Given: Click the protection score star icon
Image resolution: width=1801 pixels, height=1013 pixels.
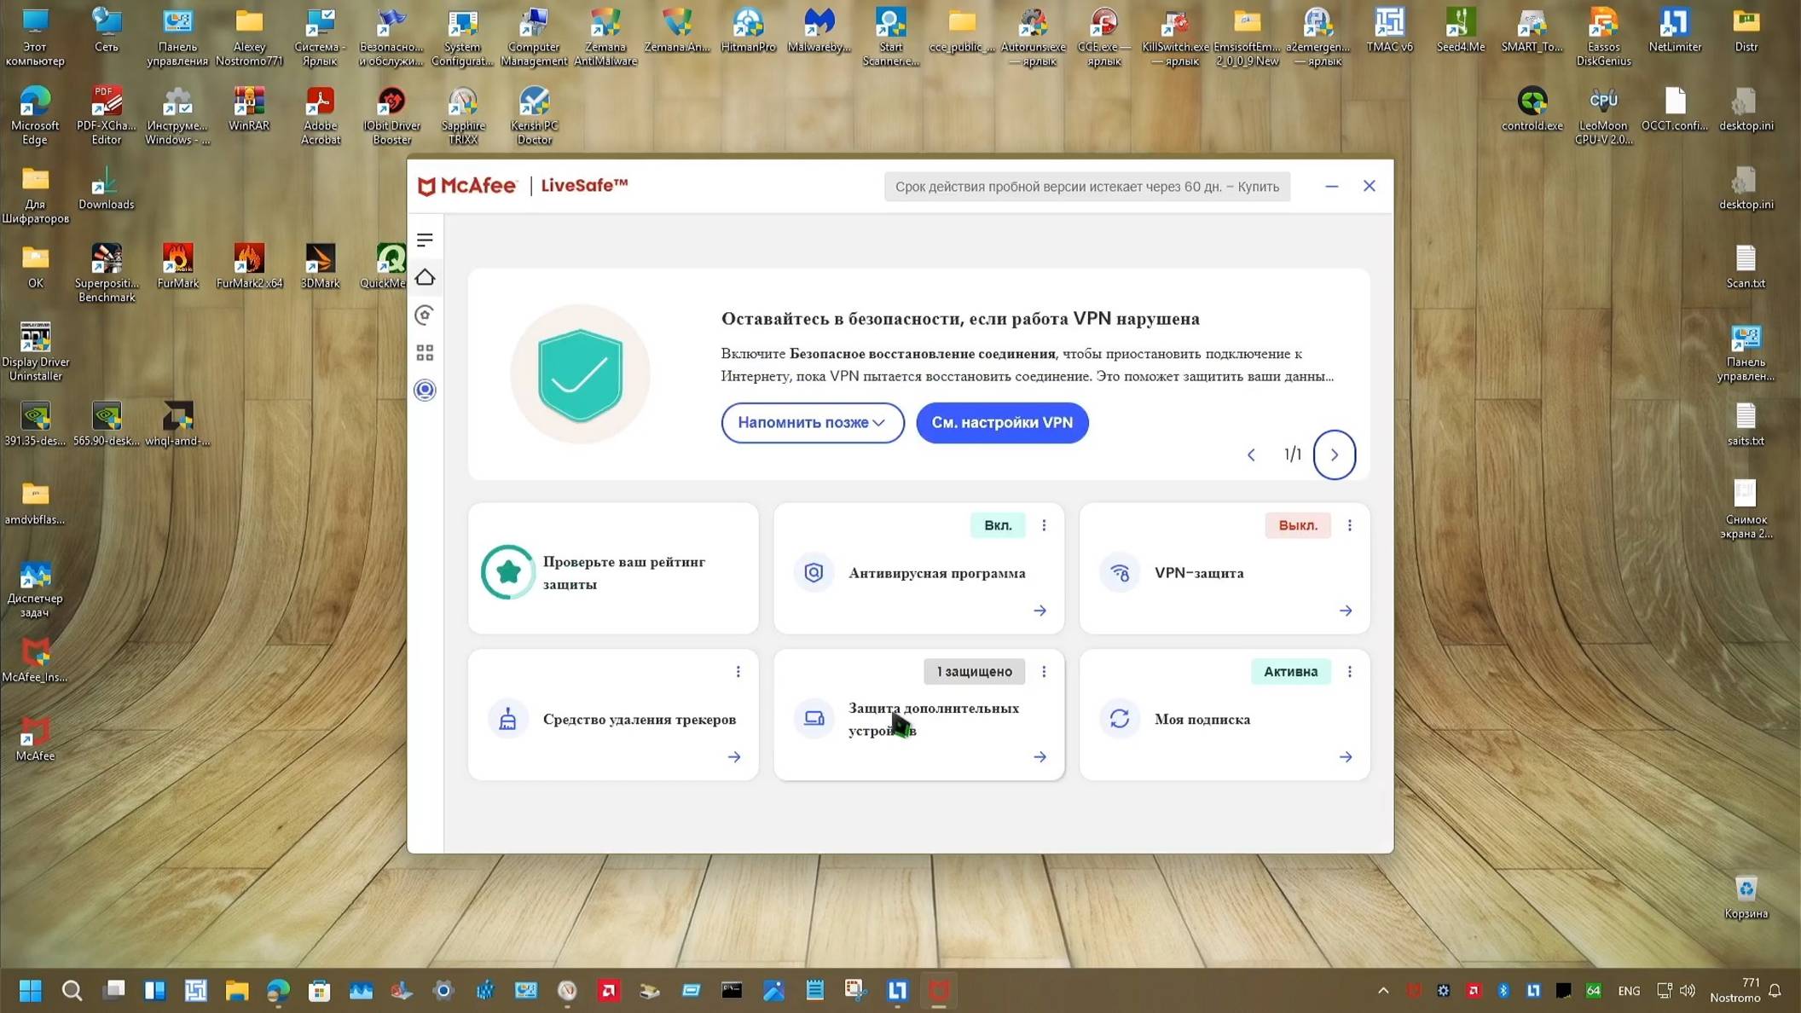Looking at the screenshot, I should (508, 572).
